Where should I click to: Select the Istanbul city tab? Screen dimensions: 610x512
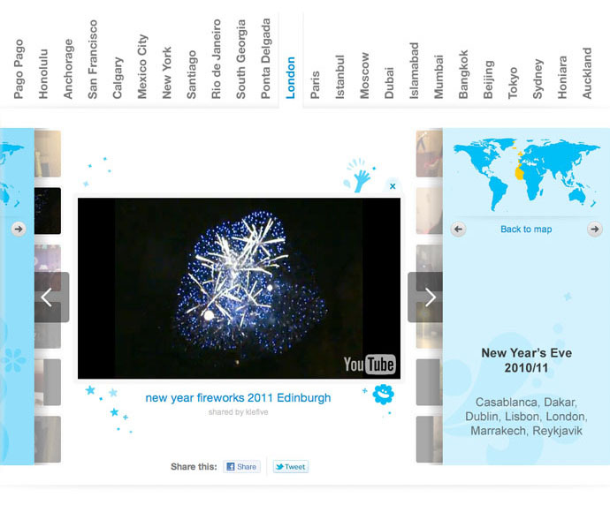pos(339,77)
